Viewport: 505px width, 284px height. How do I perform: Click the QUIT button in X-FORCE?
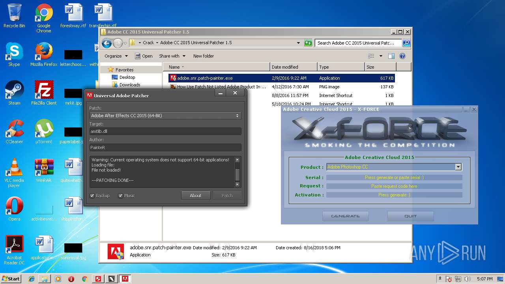(410, 216)
